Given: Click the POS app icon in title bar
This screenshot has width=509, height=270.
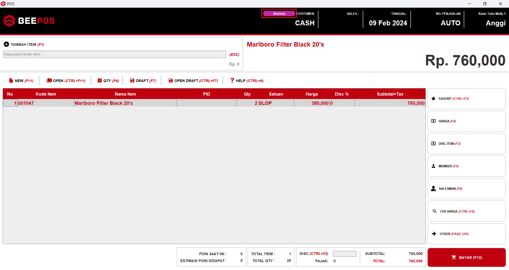Looking at the screenshot, I should [3, 4].
